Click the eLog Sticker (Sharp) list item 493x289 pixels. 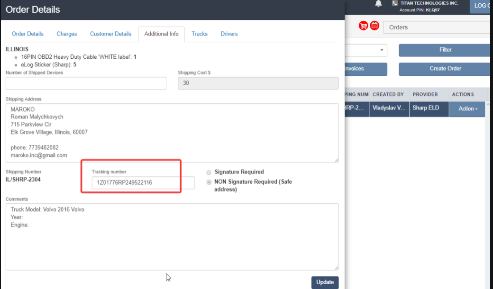(49, 65)
